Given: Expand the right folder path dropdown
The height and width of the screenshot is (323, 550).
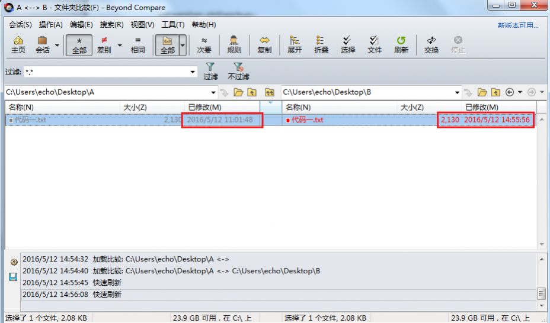Looking at the screenshot, I should 457,93.
